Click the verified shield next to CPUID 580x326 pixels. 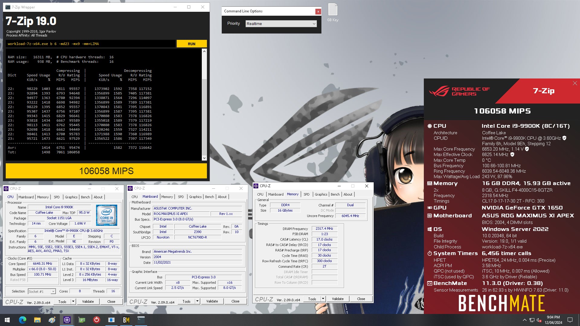click(x=564, y=138)
